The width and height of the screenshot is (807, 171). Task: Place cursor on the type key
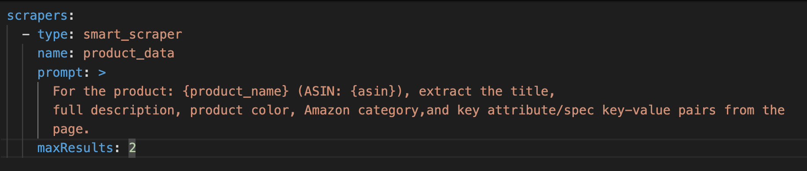coord(52,35)
